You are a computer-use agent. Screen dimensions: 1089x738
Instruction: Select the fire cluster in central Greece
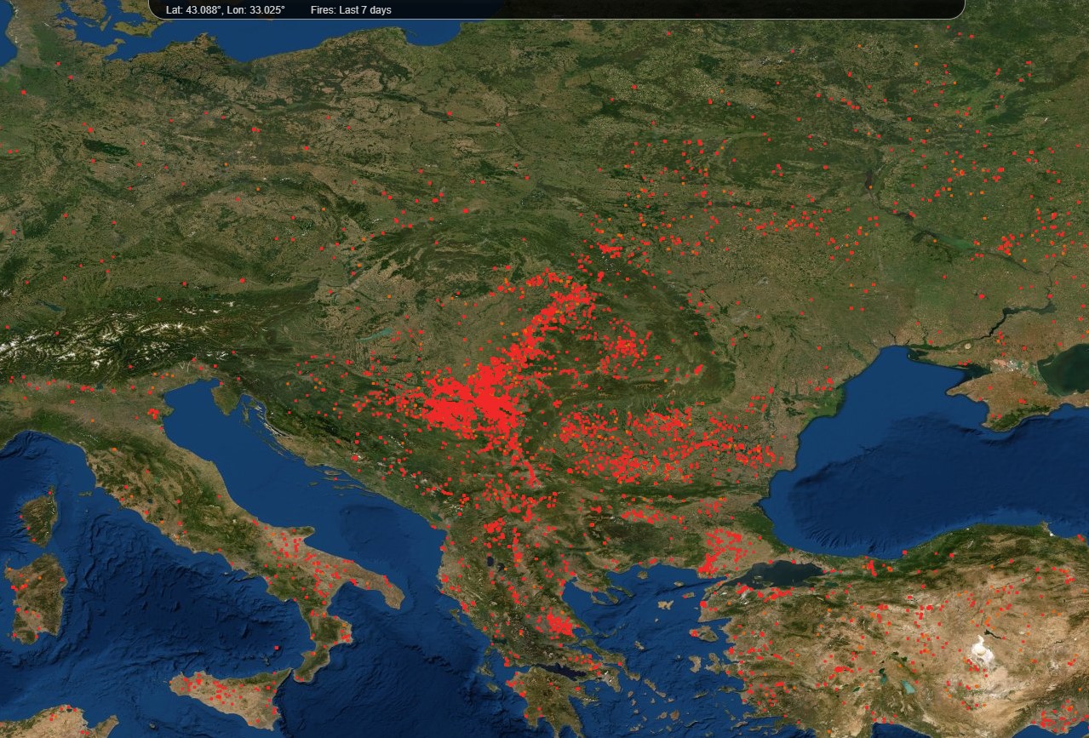coord(558,626)
